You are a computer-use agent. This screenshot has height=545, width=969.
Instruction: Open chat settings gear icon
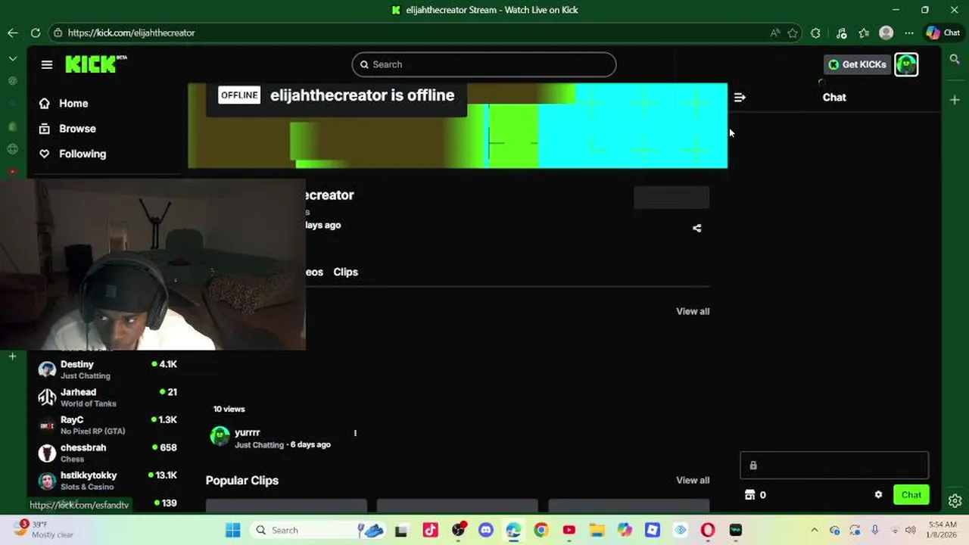[x=878, y=495]
